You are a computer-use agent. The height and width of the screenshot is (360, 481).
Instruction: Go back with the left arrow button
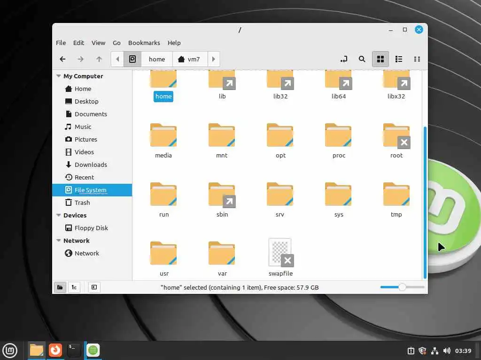pos(62,59)
